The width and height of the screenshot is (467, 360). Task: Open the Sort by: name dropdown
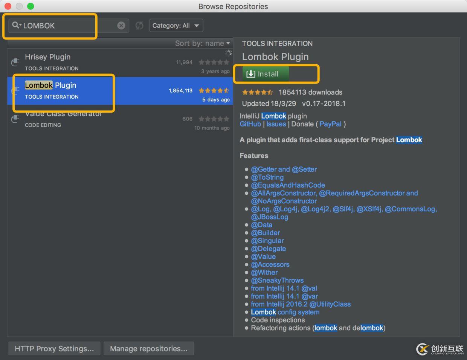203,43
